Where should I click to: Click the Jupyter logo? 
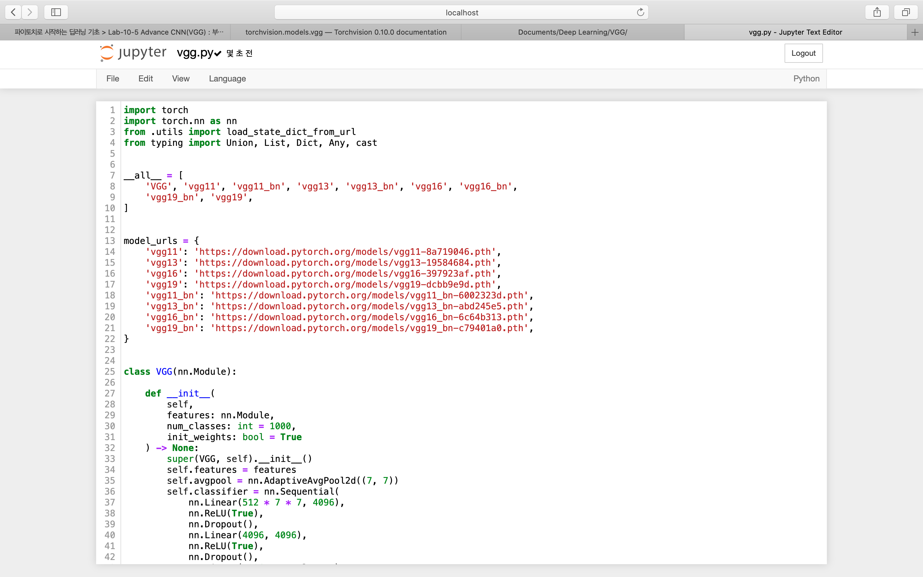[x=133, y=53]
